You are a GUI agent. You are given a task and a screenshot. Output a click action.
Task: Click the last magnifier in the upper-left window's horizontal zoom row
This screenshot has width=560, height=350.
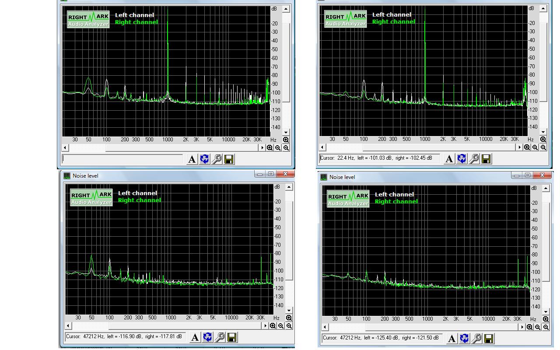[x=286, y=148]
